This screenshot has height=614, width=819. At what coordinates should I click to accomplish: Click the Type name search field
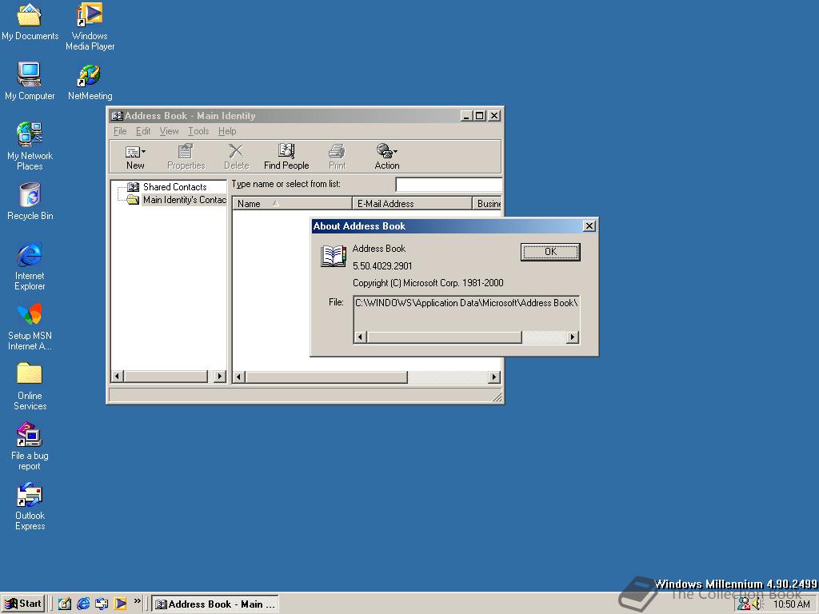(449, 185)
